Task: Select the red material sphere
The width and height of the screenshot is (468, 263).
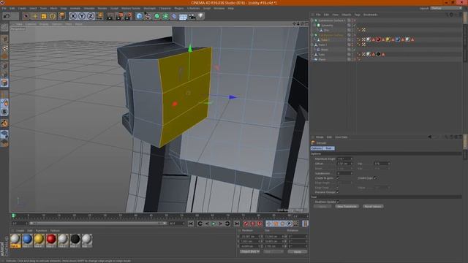Action: (51, 239)
